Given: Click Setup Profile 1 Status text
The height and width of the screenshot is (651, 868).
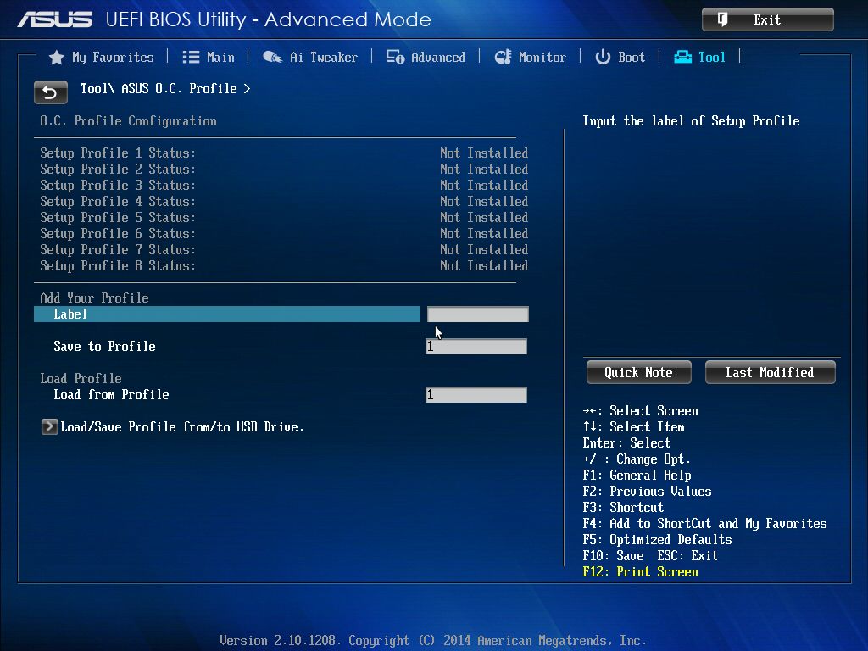Looking at the screenshot, I should coord(118,153).
